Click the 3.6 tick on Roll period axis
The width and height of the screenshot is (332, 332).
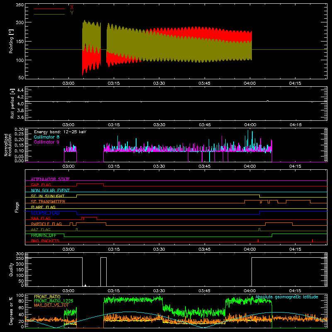coord(20,117)
